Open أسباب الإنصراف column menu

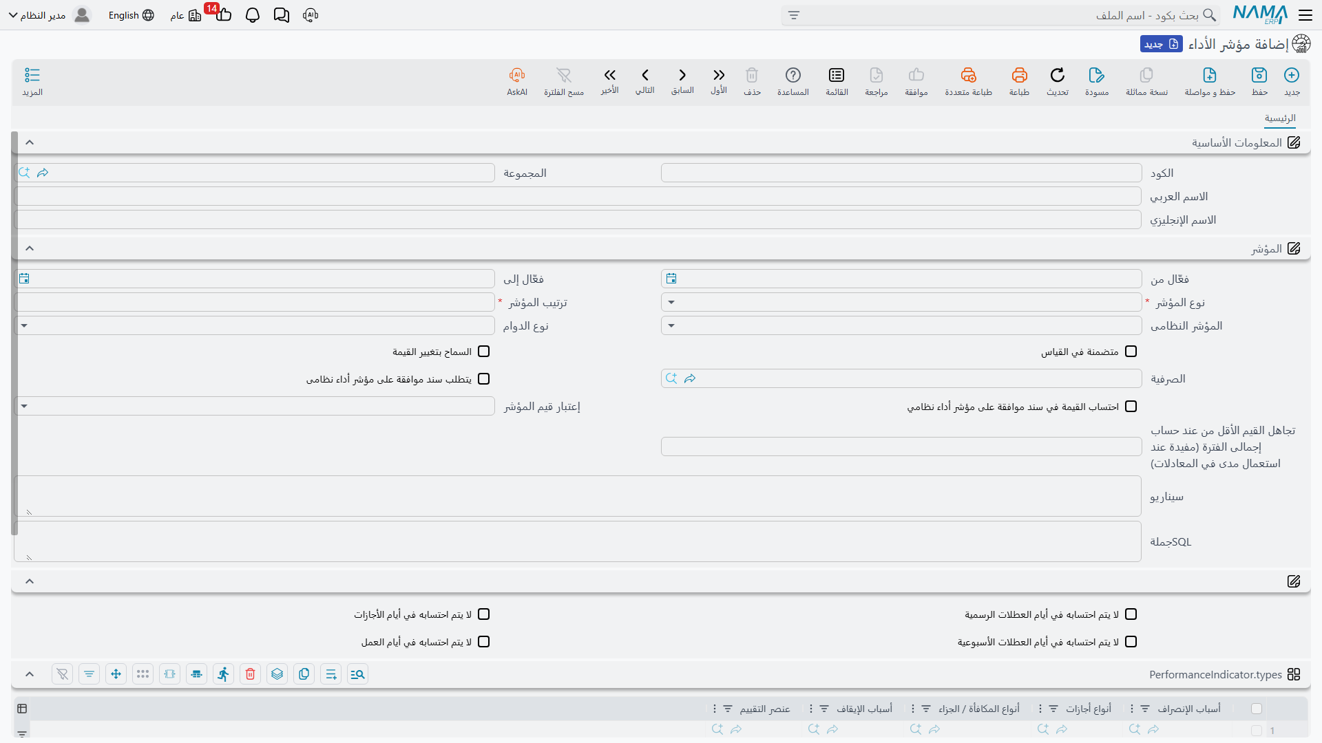tap(1132, 709)
